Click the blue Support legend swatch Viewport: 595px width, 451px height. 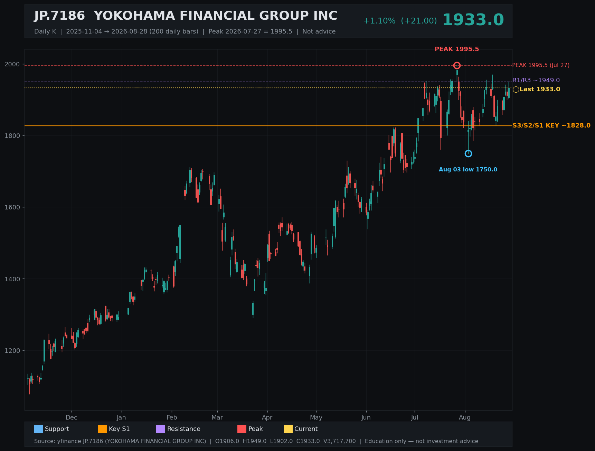[x=39, y=429]
